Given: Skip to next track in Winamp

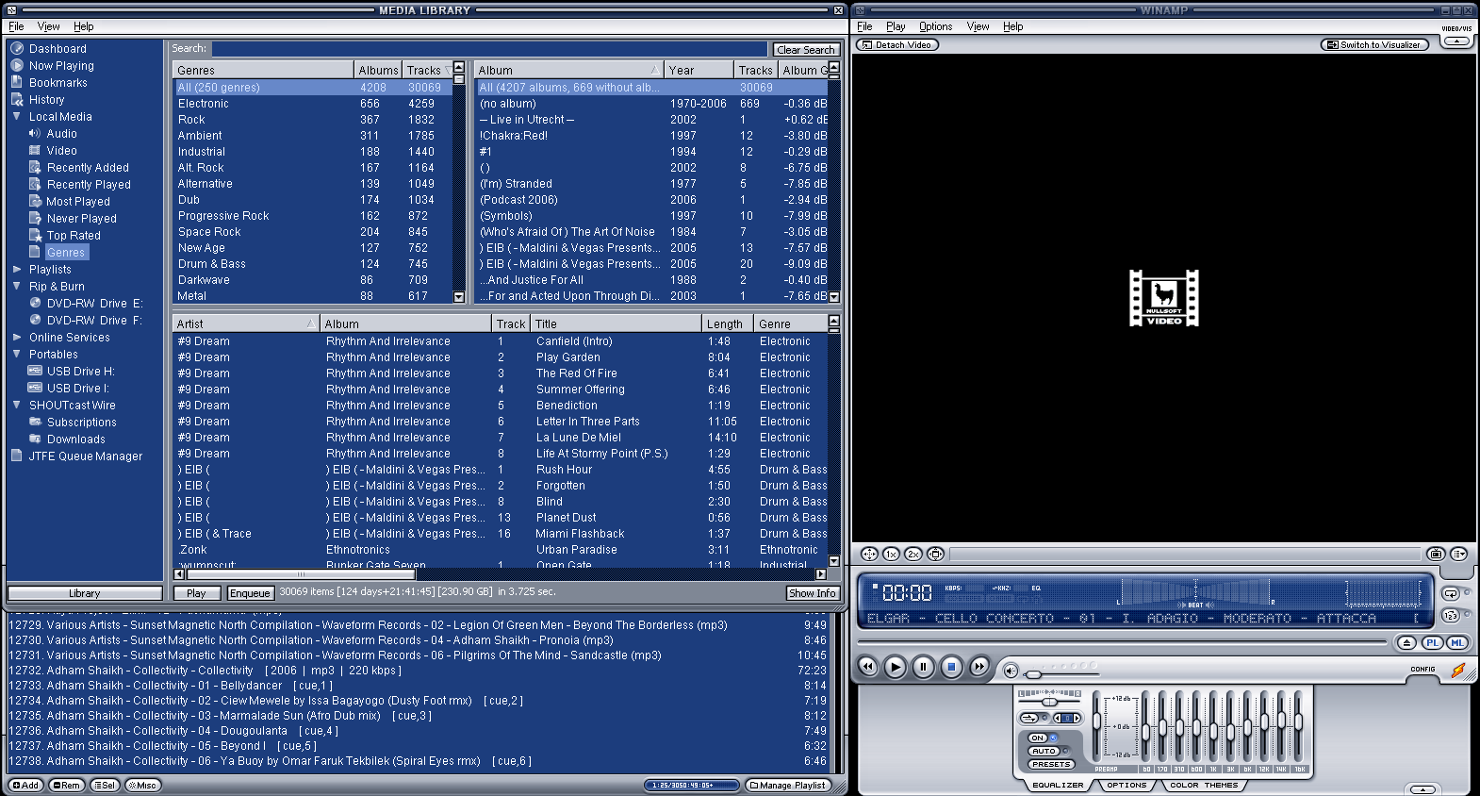Looking at the screenshot, I should [x=979, y=667].
